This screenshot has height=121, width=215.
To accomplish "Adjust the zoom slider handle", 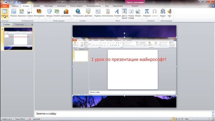I will click(198, 119).
